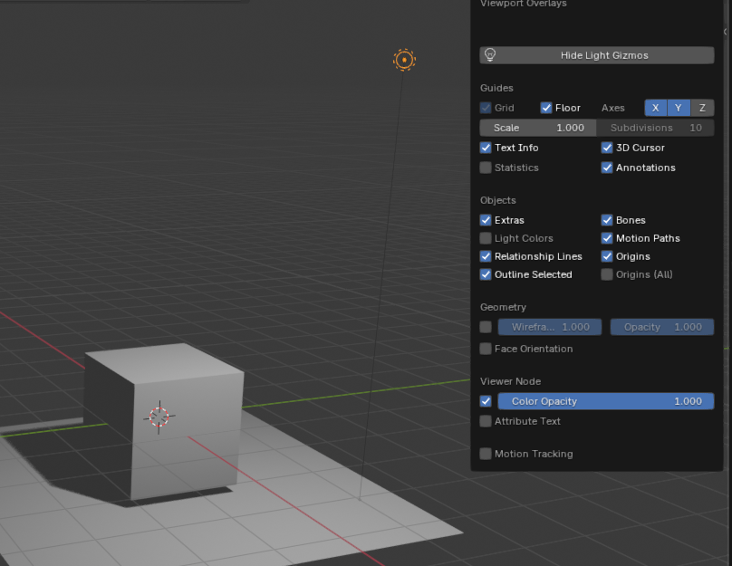The image size is (732, 566).
Task: Enable Origins (All) checkbox
Action: coord(607,274)
